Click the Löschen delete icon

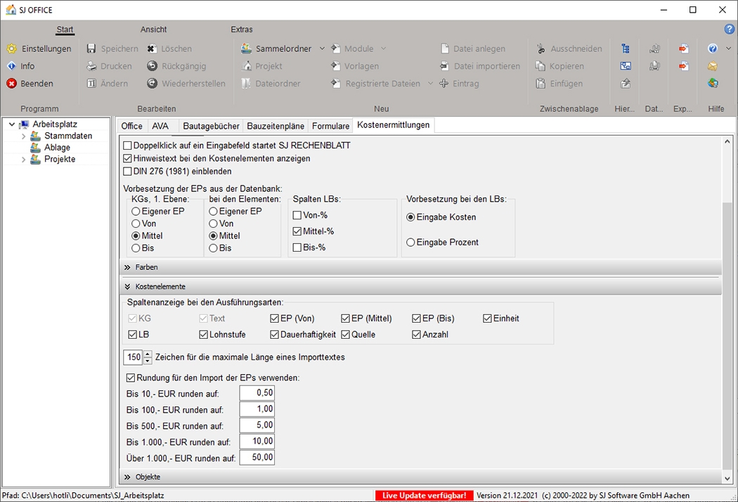coord(152,49)
